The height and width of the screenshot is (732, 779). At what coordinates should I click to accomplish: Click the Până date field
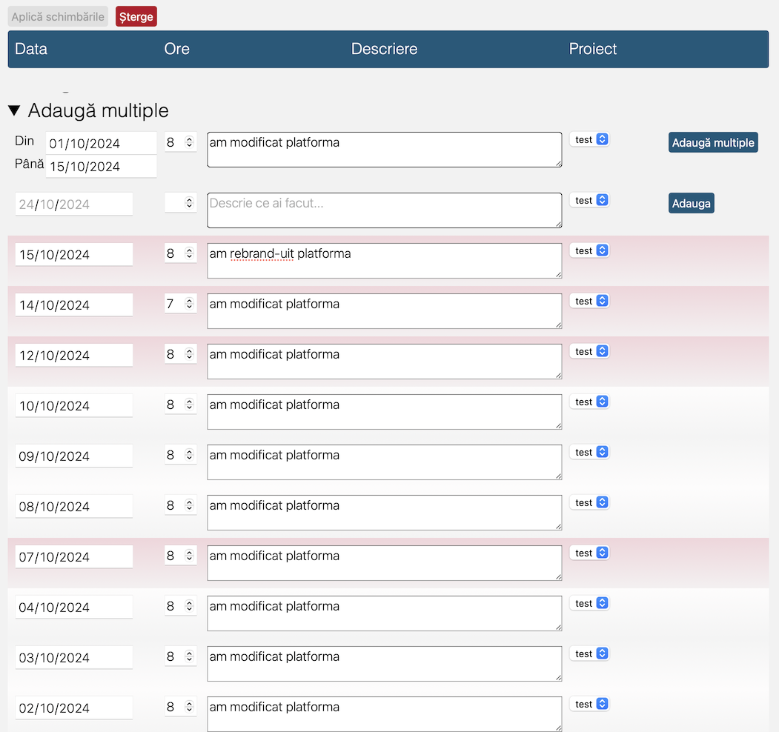tap(102, 166)
